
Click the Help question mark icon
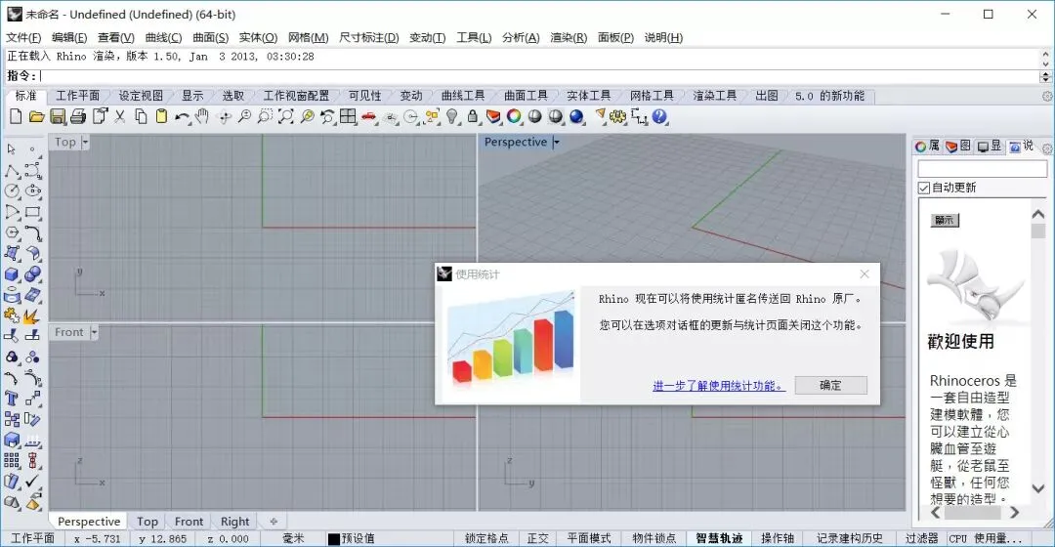[659, 116]
